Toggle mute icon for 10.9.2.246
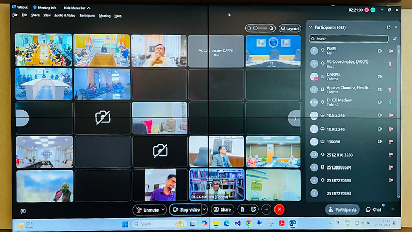 (x=391, y=129)
